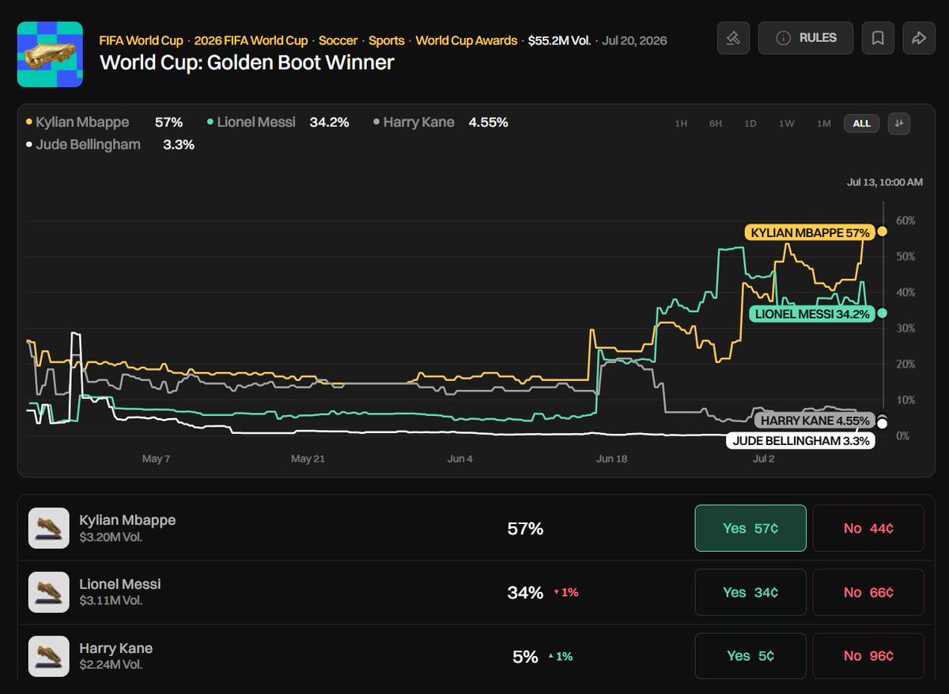Image resolution: width=949 pixels, height=694 pixels.
Task: Click the HARRY KANE 4.55% chart label
Action: point(815,421)
